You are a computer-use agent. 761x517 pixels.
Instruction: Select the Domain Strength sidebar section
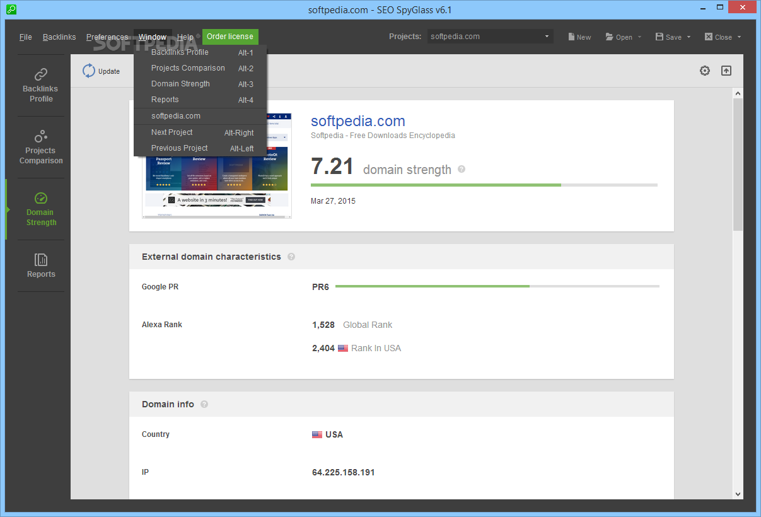41,209
